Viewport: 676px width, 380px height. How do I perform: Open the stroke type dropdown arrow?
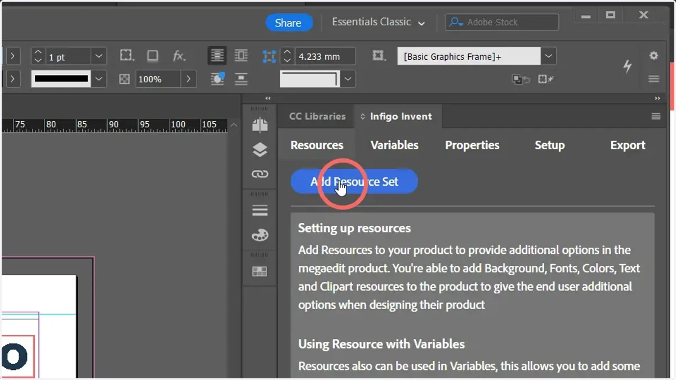99,79
